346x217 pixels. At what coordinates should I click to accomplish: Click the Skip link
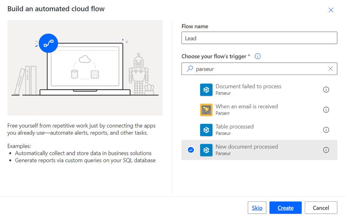[x=257, y=208]
